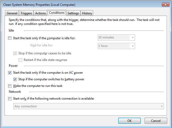Tick the network connection availability checkbox
Screen dimensions: 172x128
(10, 99)
